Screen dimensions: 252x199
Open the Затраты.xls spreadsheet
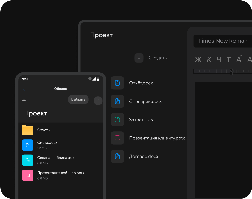click(141, 120)
